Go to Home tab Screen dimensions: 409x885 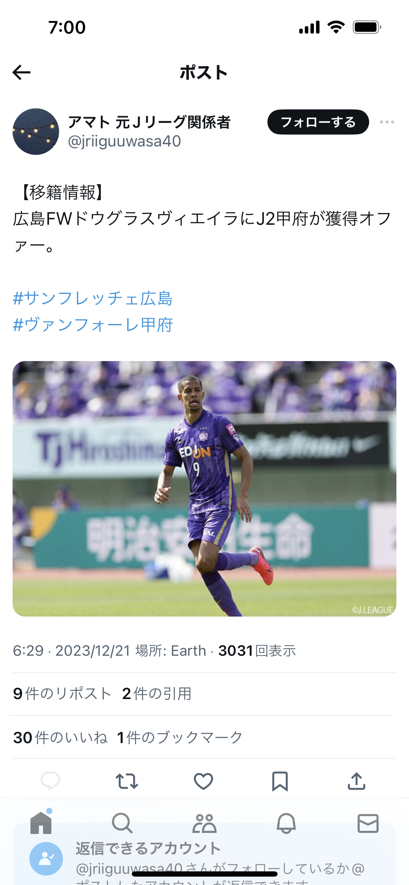click(x=41, y=823)
